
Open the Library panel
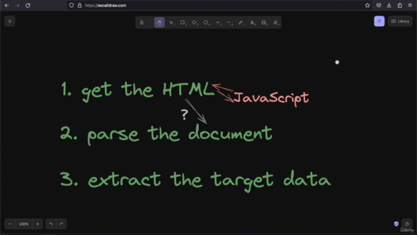(400, 22)
